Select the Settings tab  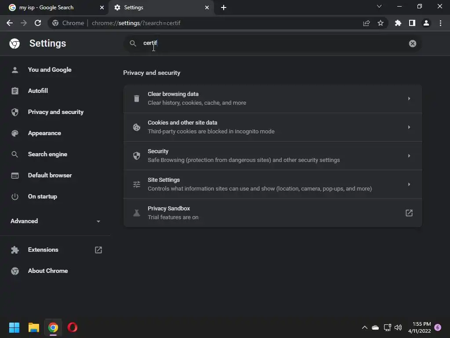(161, 7)
